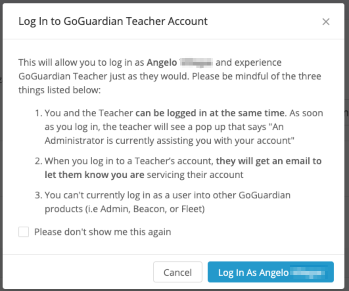Viewport: 349px width, 291px height.
Task: Click the list number '2.' marker
Action: coord(39,161)
